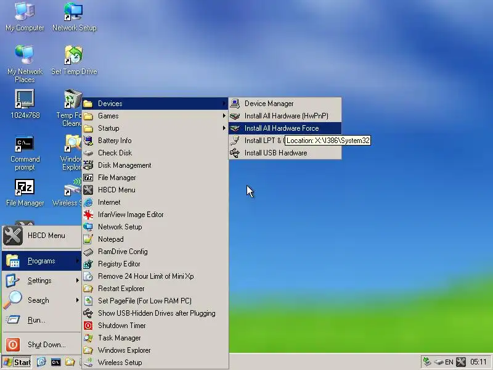Click the Notepad icon in Programs menu
Viewport: 493px width, 370px height.
(x=88, y=239)
